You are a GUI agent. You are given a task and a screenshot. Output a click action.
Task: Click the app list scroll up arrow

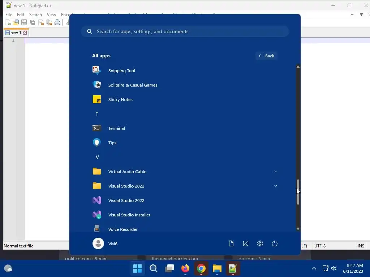(298, 67)
